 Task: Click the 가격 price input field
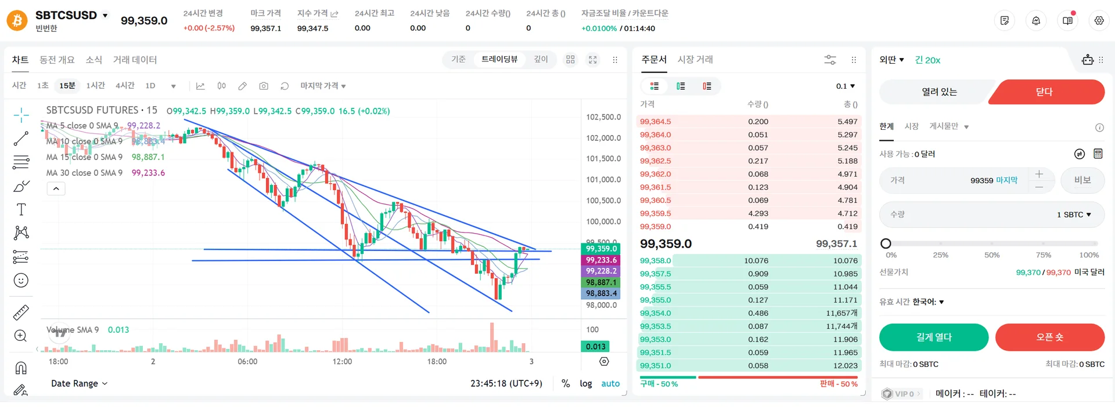point(952,180)
